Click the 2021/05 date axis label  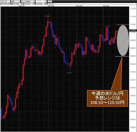click(x=79, y=6)
